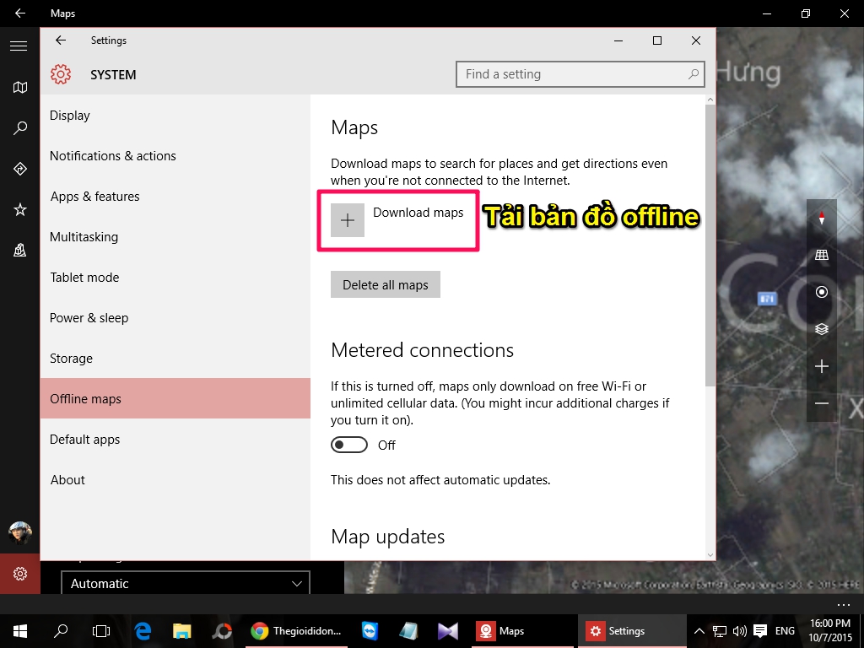This screenshot has height=648, width=864.
Task: Click Settings vertical scrollbar thumb
Action: pyautogui.click(x=710, y=246)
